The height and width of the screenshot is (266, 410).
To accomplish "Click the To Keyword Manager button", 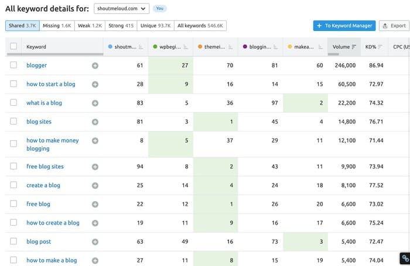I will click(344, 26).
